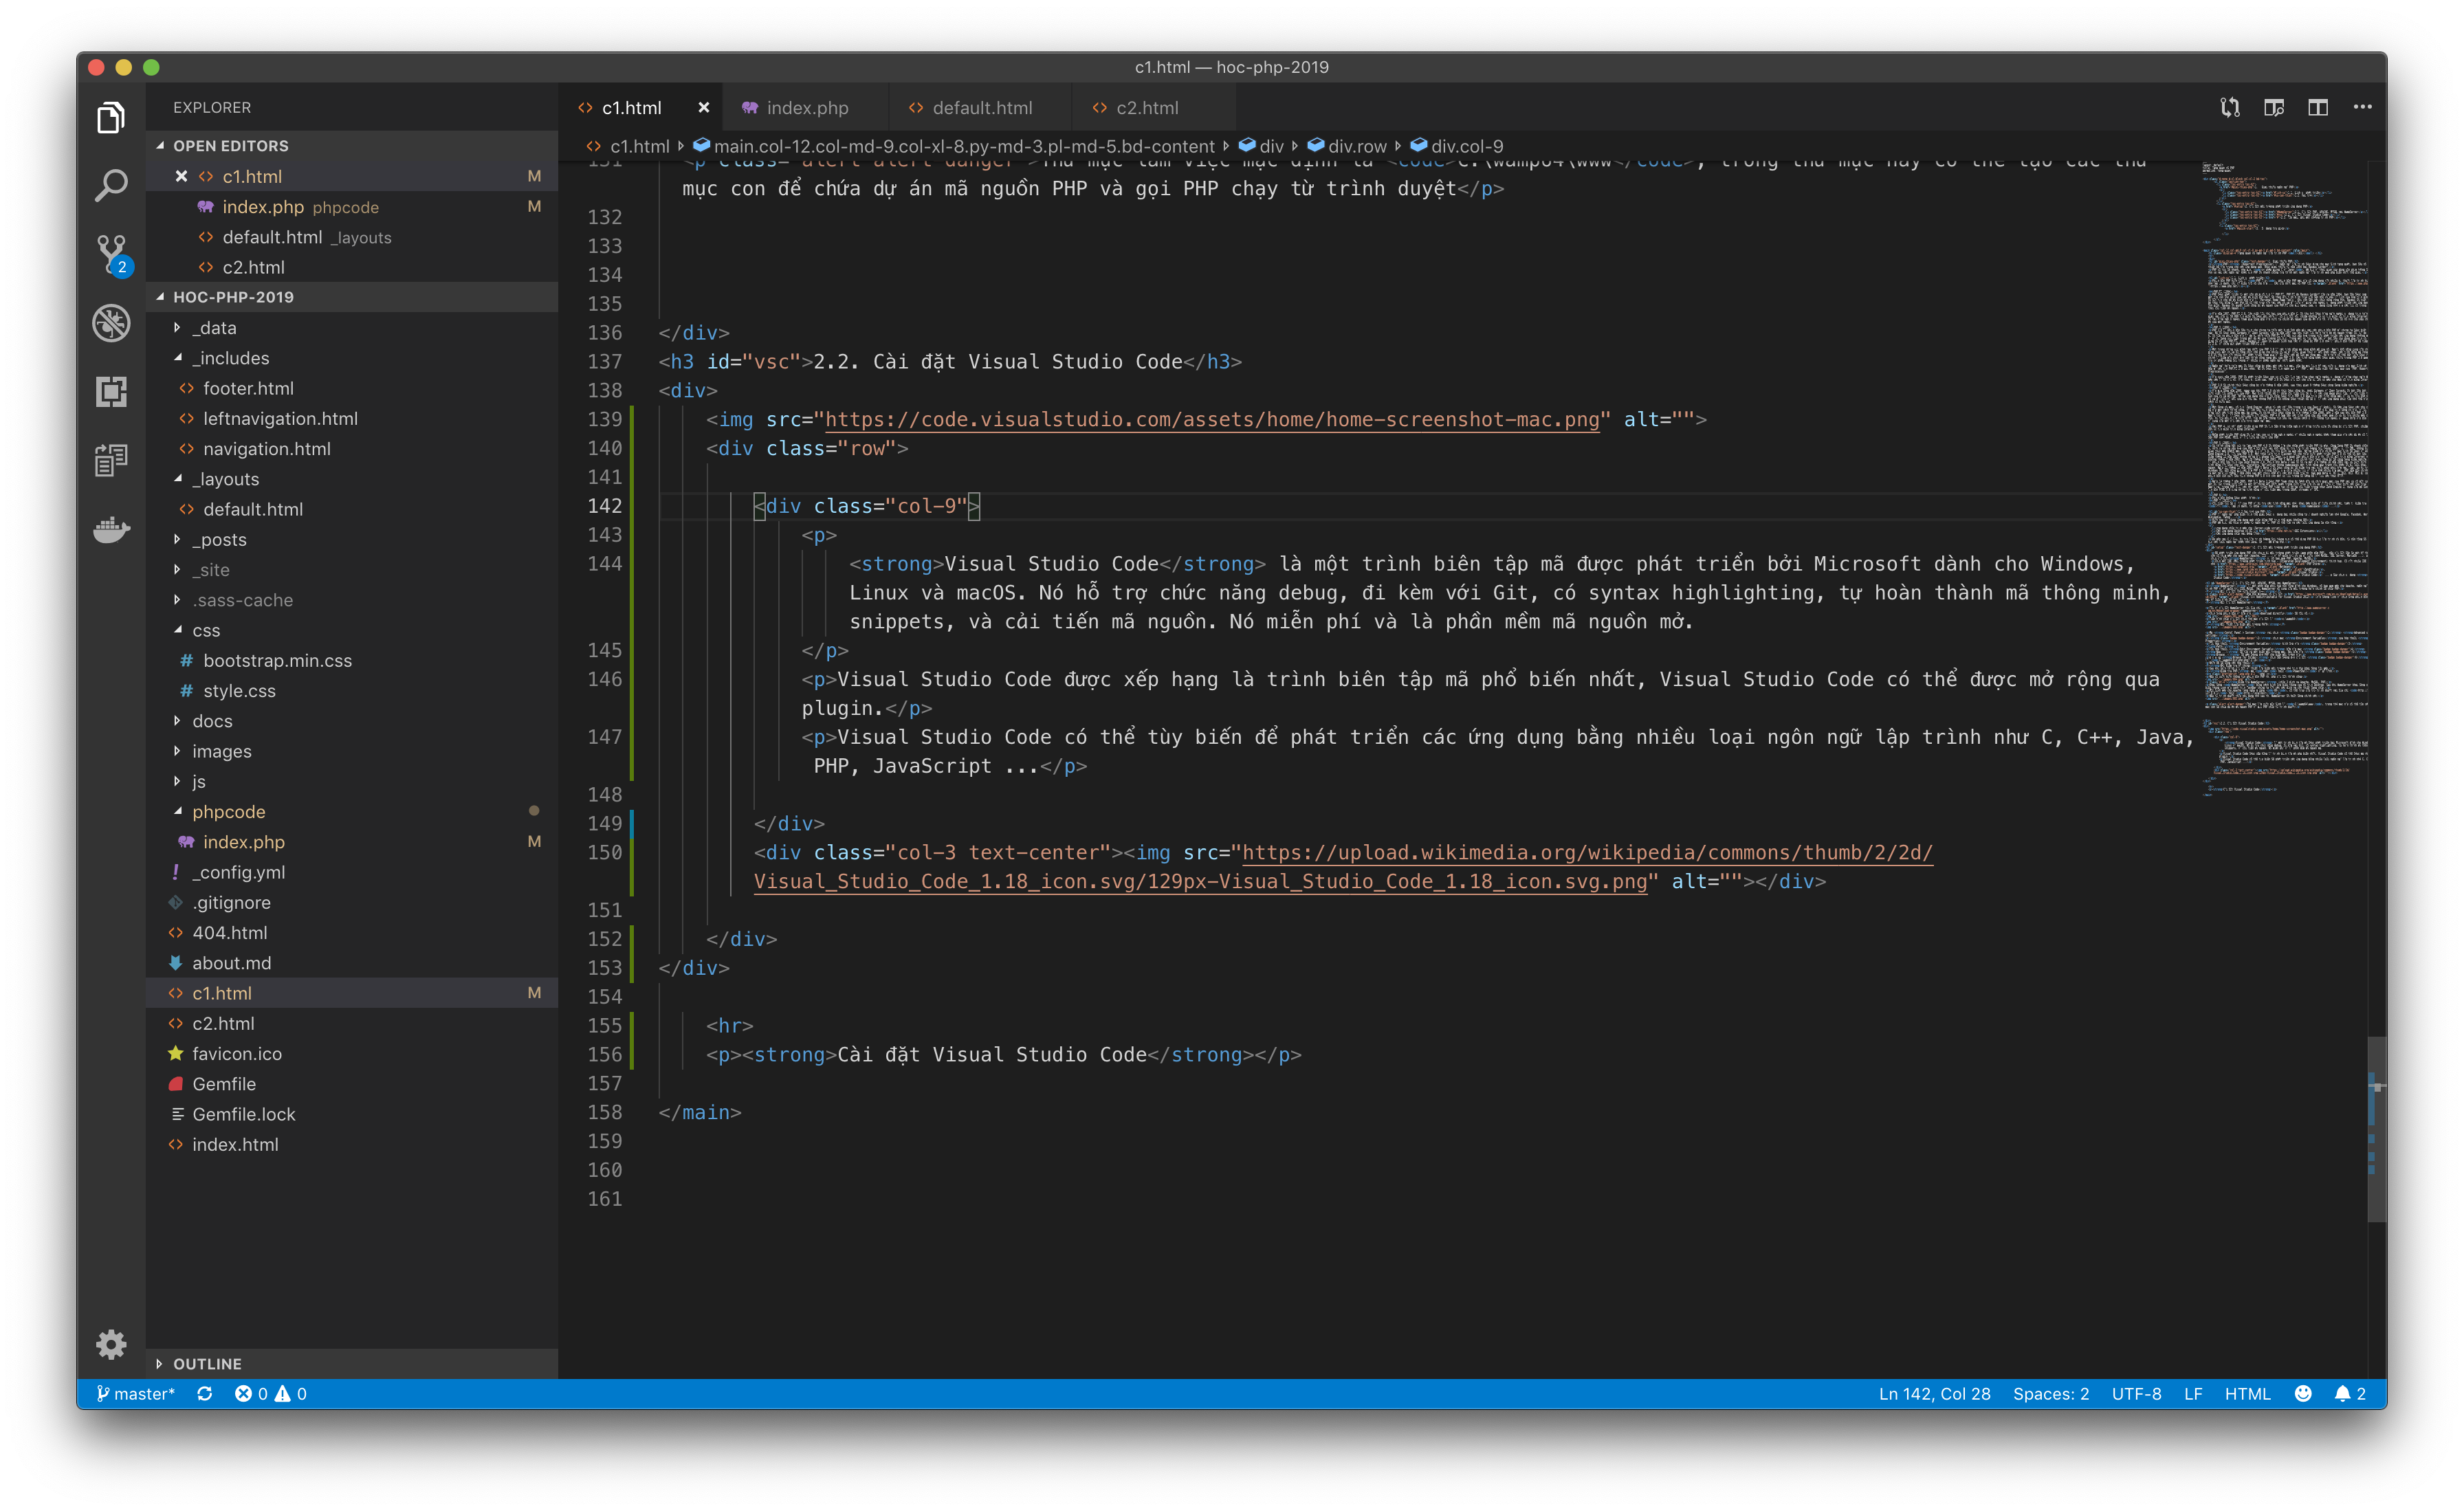The width and height of the screenshot is (2464, 1511).
Task: Open the home-screenshot-mac.png URL link
Action: [1212, 419]
